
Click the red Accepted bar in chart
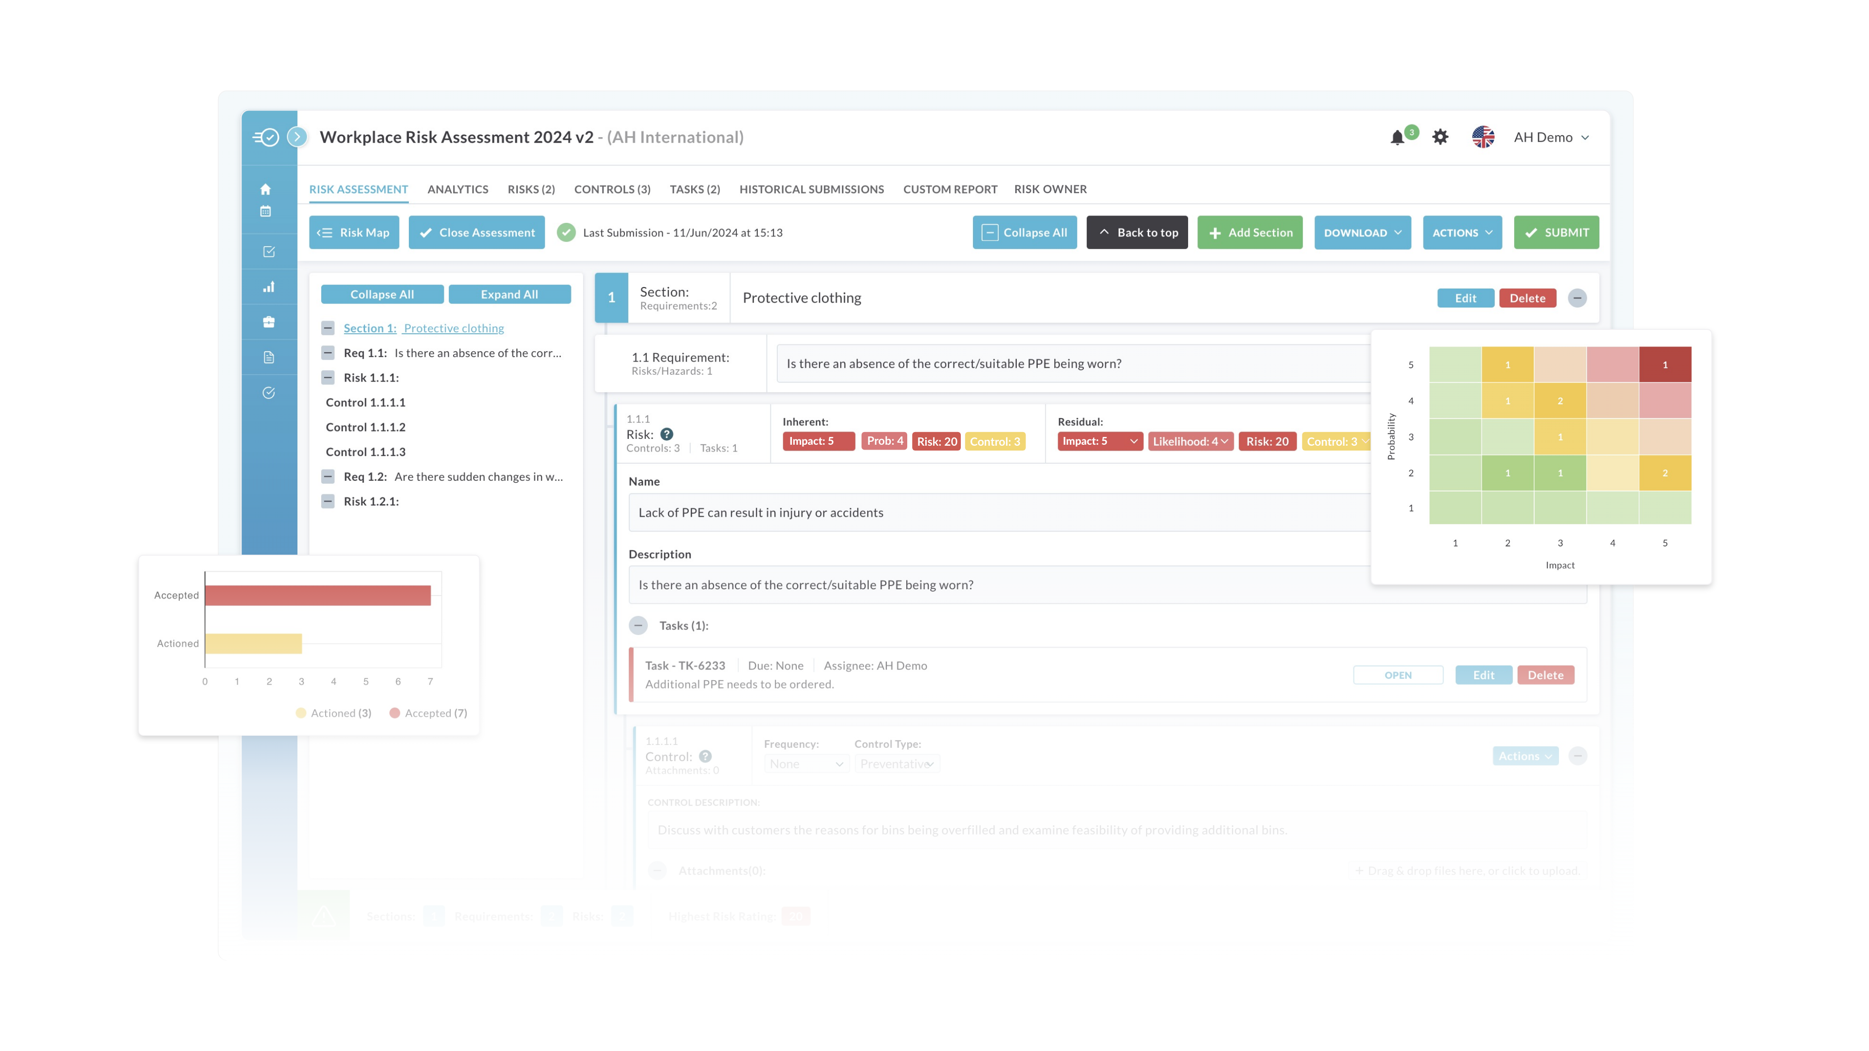point(318,596)
